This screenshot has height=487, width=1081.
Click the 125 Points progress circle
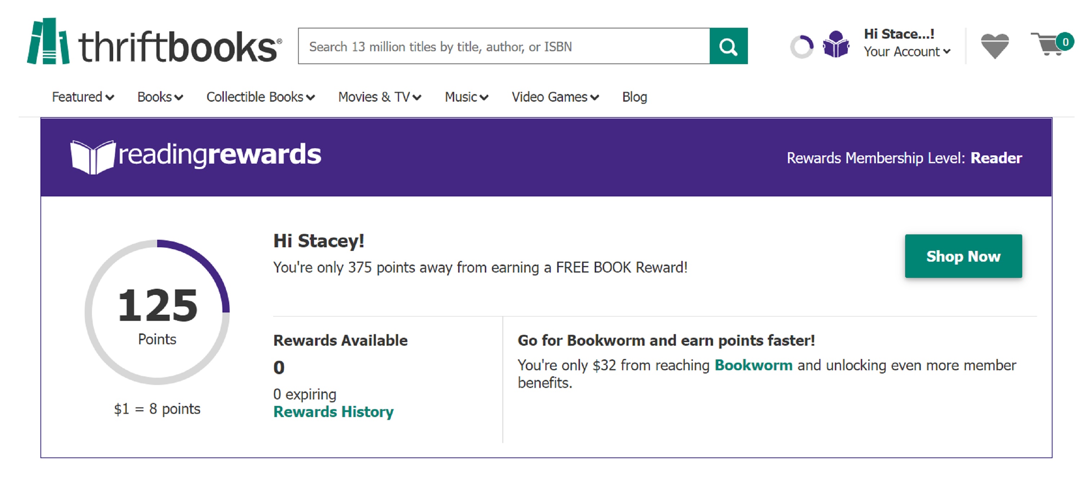coord(158,313)
